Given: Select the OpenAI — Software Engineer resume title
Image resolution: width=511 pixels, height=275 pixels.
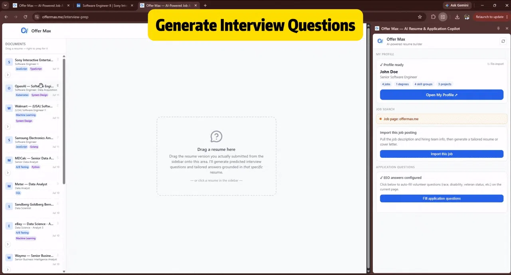Looking at the screenshot, I should pyautogui.click(x=34, y=86).
